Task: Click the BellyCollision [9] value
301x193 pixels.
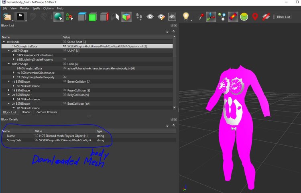Action: pyautogui.click(x=78, y=95)
